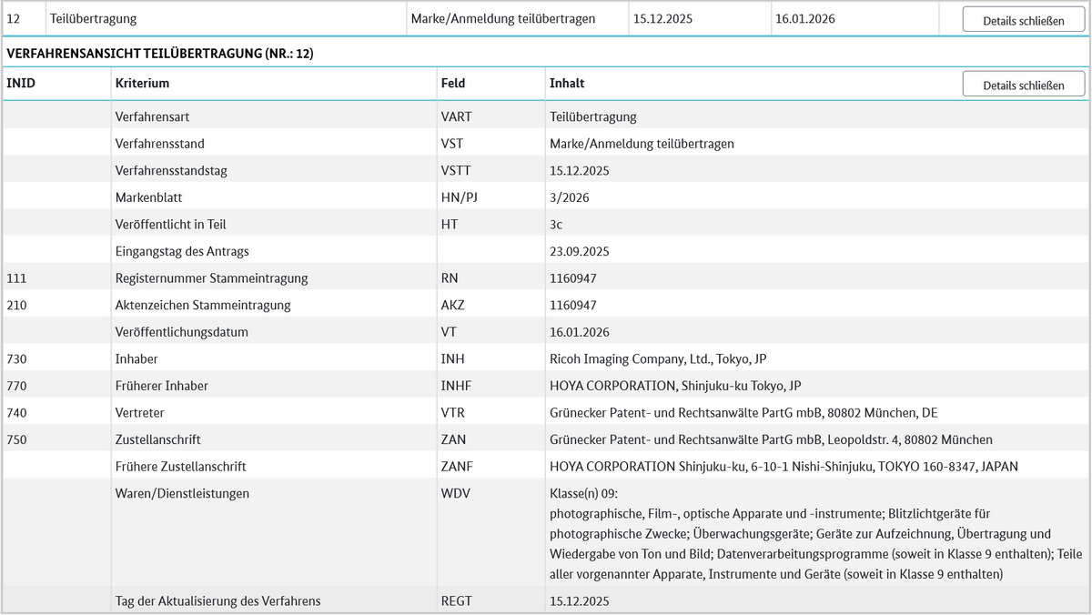The image size is (1092, 615).
Task: Select the former address with Nishi-Shinjuku
Action: [784, 466]
